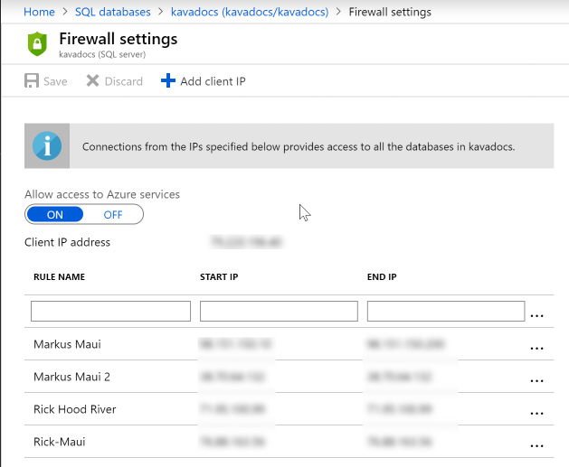Click end IP cell of Markus Maui
Image resolution: width=569 pixels, height=467 pixels.
click(x=405, y=344)
